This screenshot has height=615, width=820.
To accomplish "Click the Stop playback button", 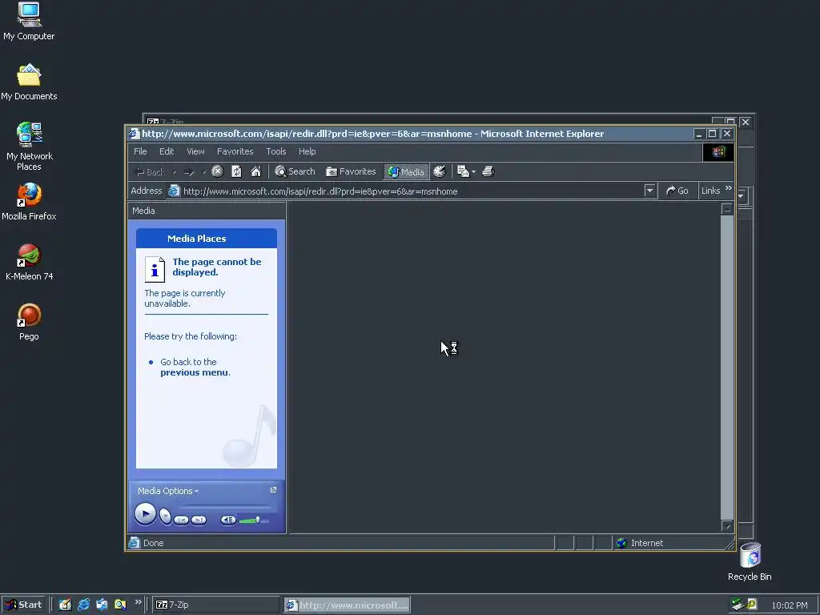I will pyautogui.click(x=165, y=517).
